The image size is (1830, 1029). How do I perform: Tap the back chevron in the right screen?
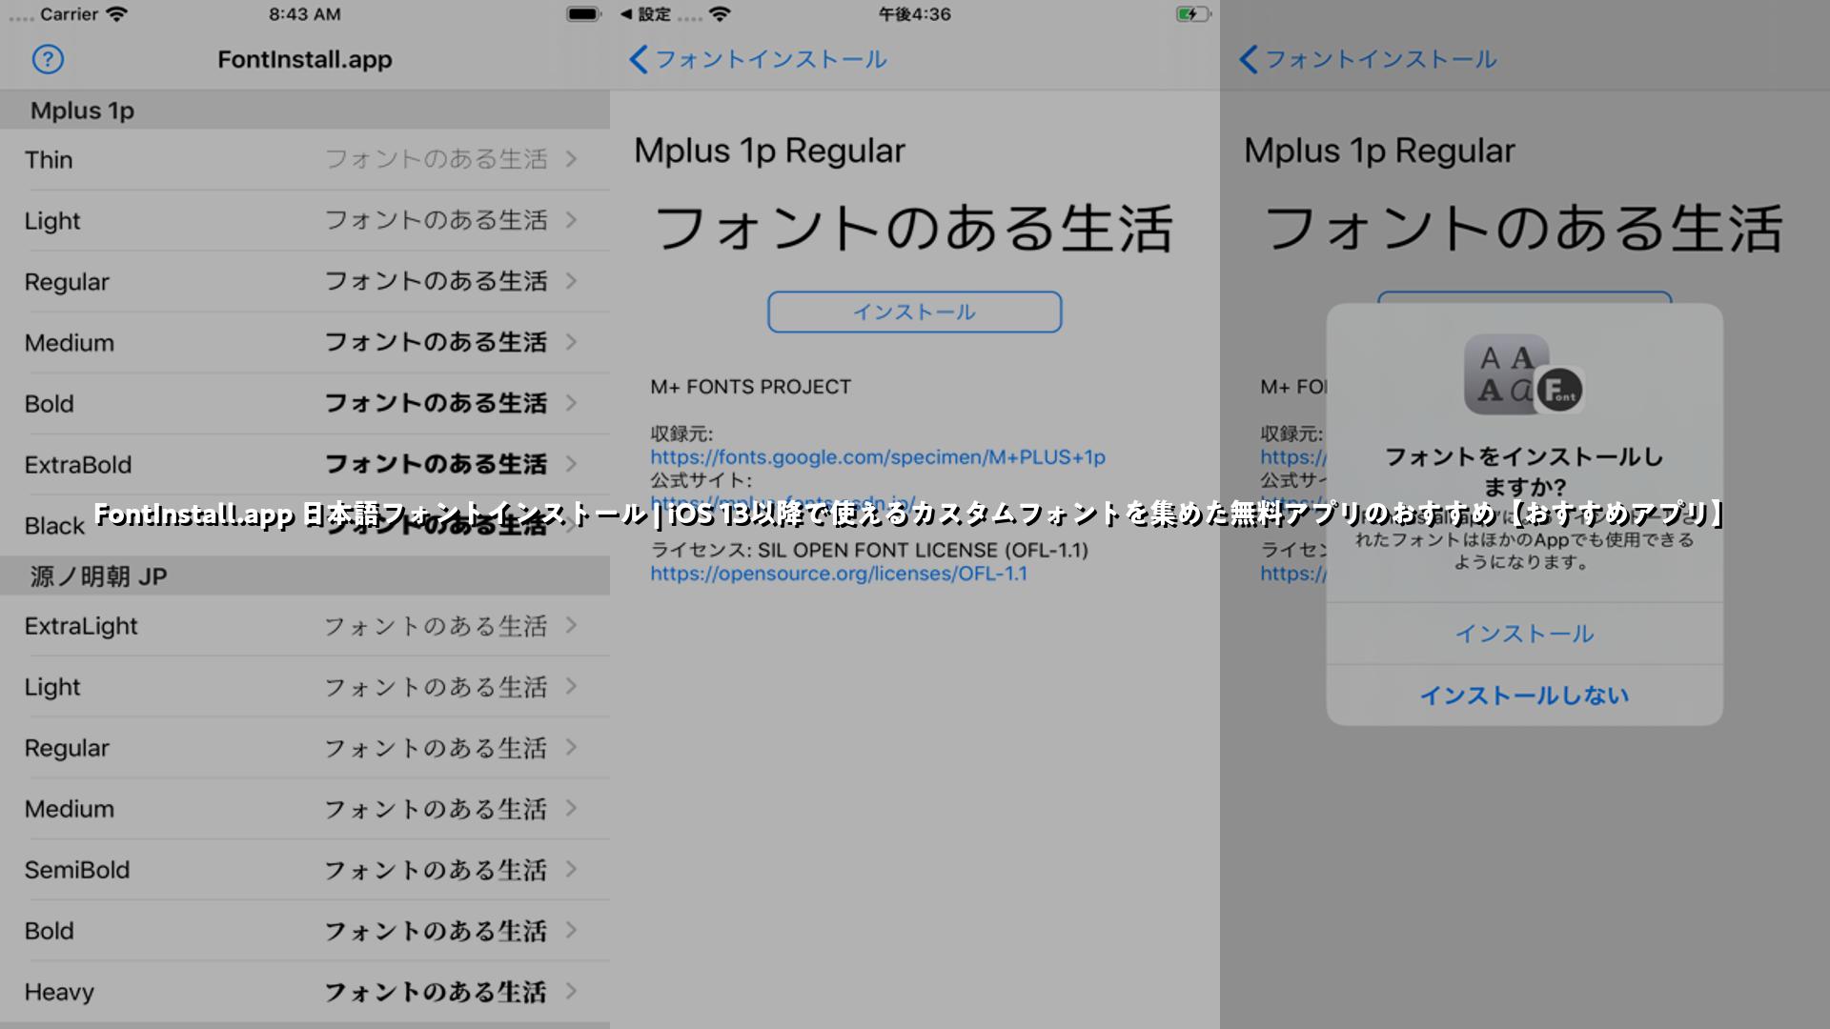[1249, 59]
